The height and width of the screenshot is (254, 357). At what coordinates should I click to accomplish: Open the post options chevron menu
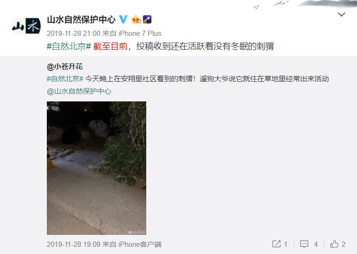[x=341, y=14]
